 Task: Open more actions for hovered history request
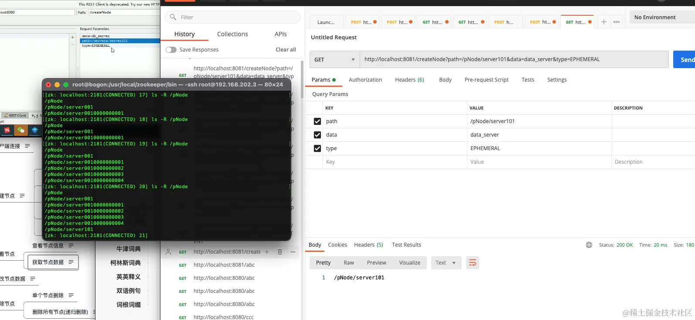[293, 252]
